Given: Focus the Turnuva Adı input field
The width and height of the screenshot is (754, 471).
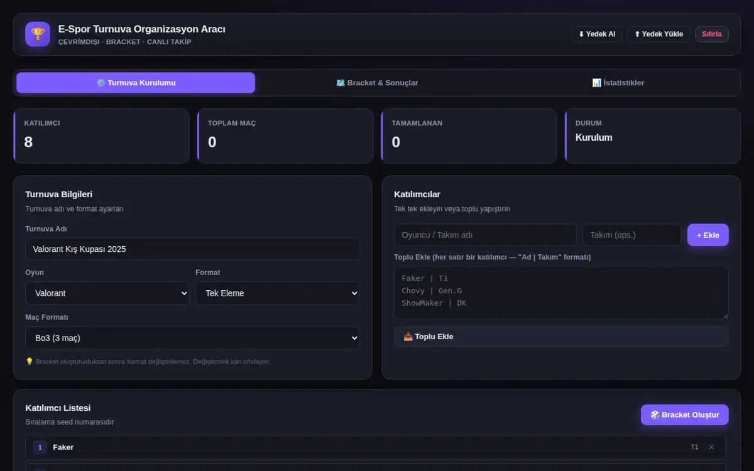Looking at the screenshot, I should [192, 249].
